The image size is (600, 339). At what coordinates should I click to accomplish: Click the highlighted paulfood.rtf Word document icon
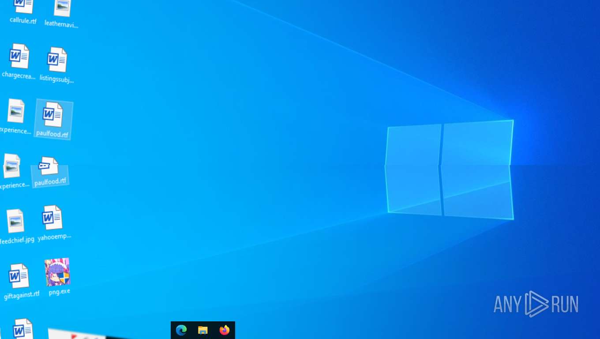pos(53,119)
